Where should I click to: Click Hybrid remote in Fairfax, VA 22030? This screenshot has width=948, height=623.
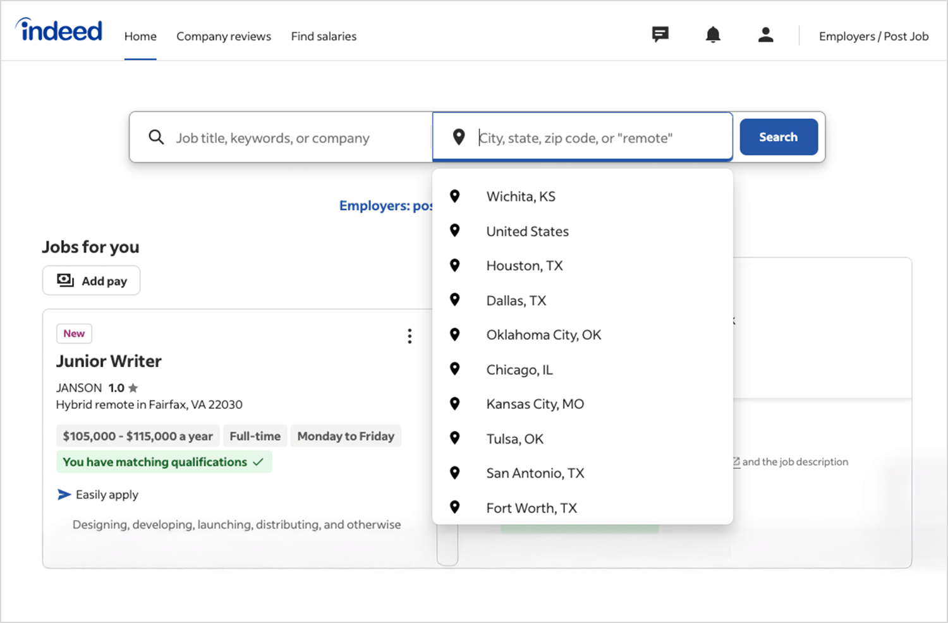click(149, 404)
